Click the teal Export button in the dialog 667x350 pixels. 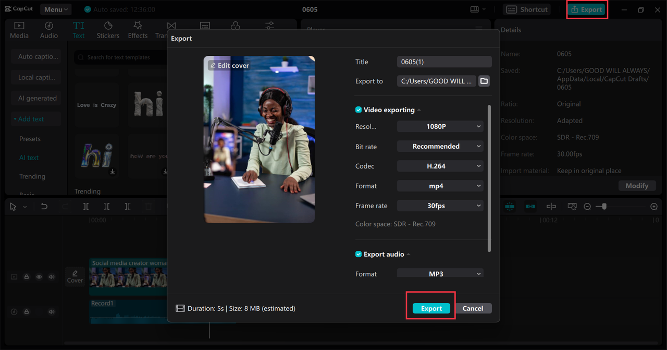pos(431,308)
